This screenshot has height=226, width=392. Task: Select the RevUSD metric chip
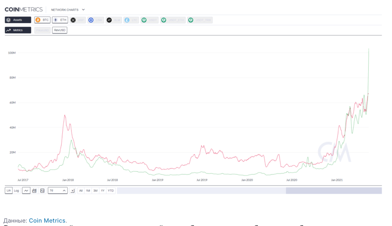pyautogui.click(x=60, y=30)
